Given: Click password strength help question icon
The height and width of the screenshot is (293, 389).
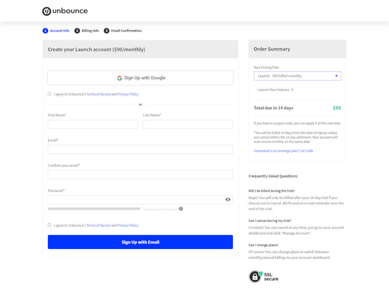Looking at the screenshot, I should pyautogui.click(x=181, y=209).
